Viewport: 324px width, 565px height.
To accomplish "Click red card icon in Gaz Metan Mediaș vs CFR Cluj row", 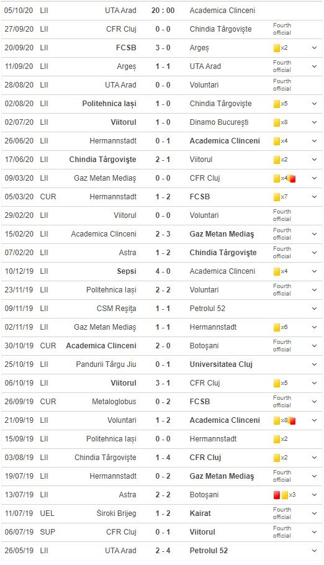I will point(292,178).
